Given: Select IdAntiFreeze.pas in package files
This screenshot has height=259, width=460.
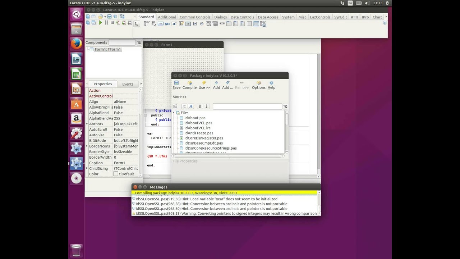Looking at the screenshot, I should [198, 133].
